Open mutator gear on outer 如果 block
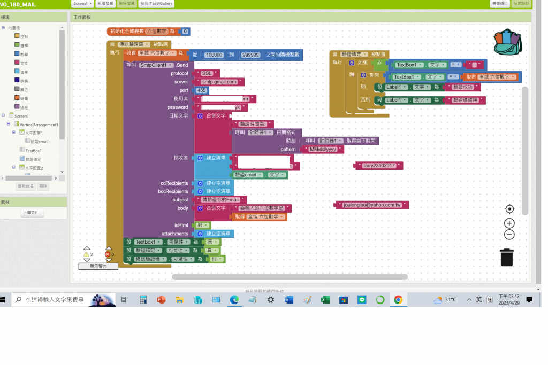548x365 pixels. [352, 63]
